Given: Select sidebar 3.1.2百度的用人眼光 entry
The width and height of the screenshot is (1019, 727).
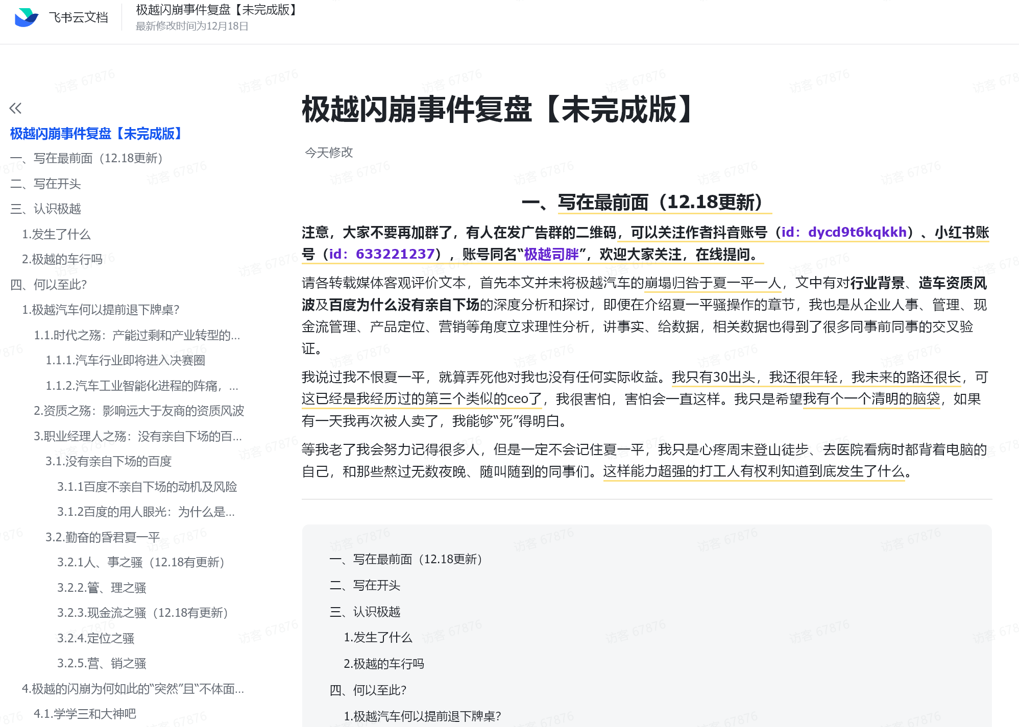Looking at the screenshot, I should 146,512.
